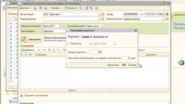Click the Выплачивать field showing Зарплата

tap(54, 31)
